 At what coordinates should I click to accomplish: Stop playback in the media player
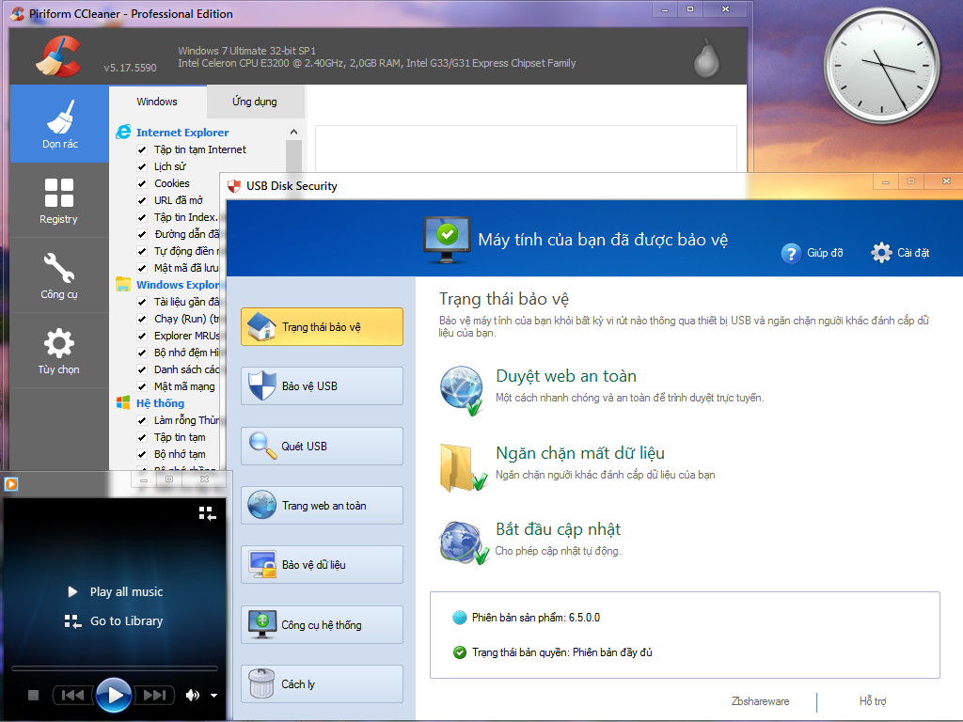point(33,695)
